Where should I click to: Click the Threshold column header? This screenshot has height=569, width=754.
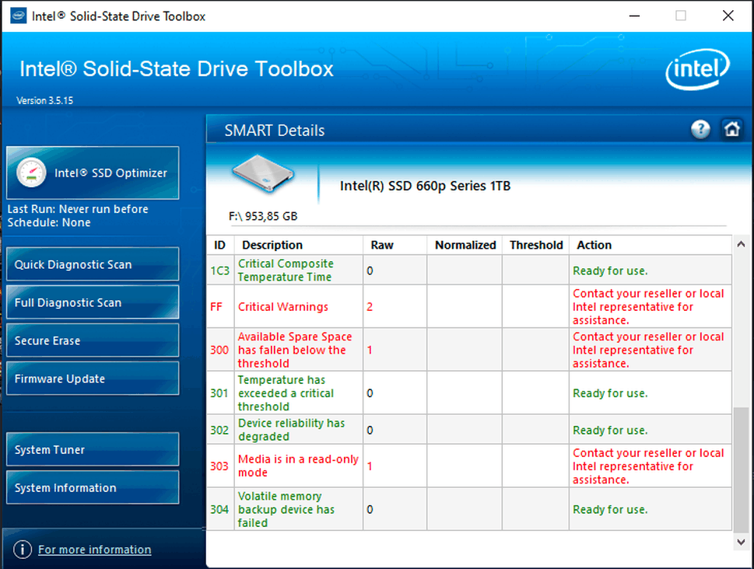535,245
